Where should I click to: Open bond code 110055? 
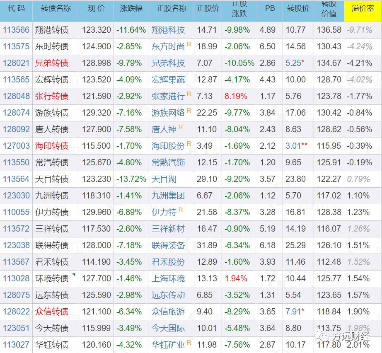coord(16,212)
